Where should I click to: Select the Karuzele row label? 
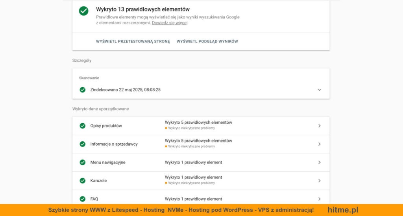tap(98, 181)
